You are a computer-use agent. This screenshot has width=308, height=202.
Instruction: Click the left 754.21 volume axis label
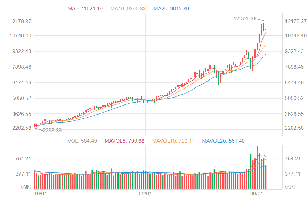[23, 159]
